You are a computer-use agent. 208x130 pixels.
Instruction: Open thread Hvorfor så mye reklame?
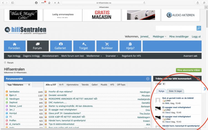click(x=60, y=91)
